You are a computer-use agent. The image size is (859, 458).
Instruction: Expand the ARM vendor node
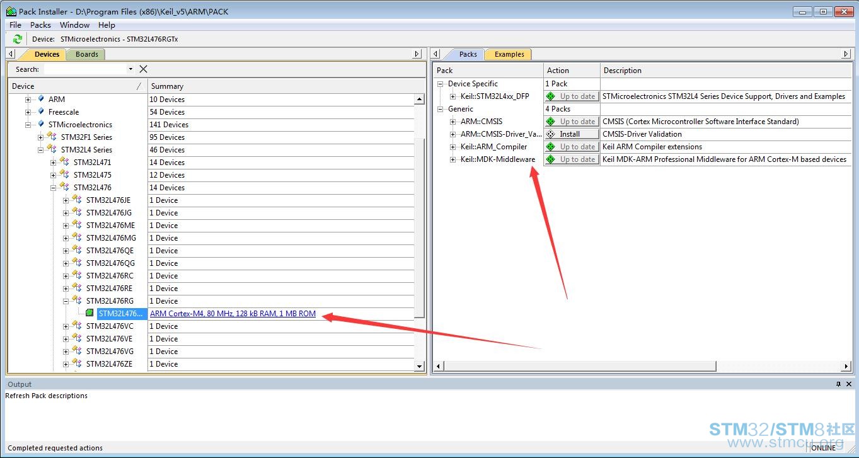(28, 100)
